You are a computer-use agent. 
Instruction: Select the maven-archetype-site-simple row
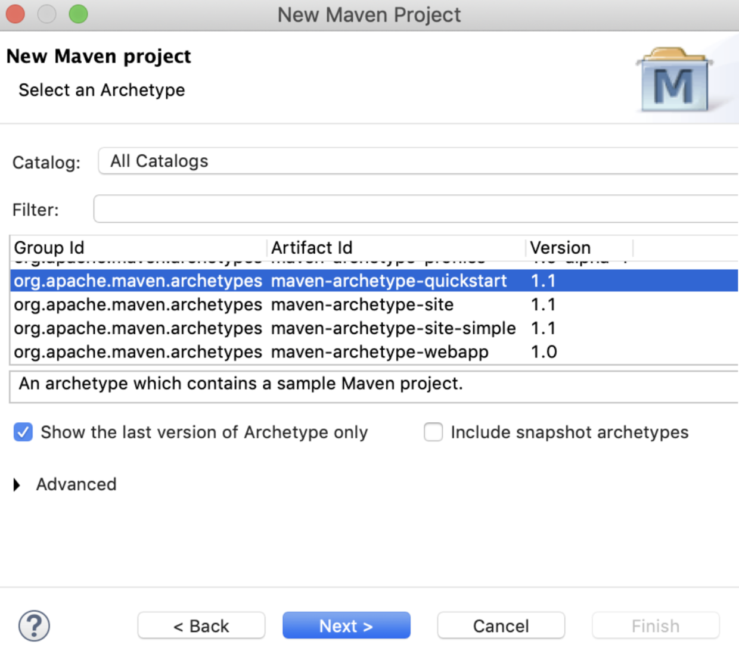374,328
